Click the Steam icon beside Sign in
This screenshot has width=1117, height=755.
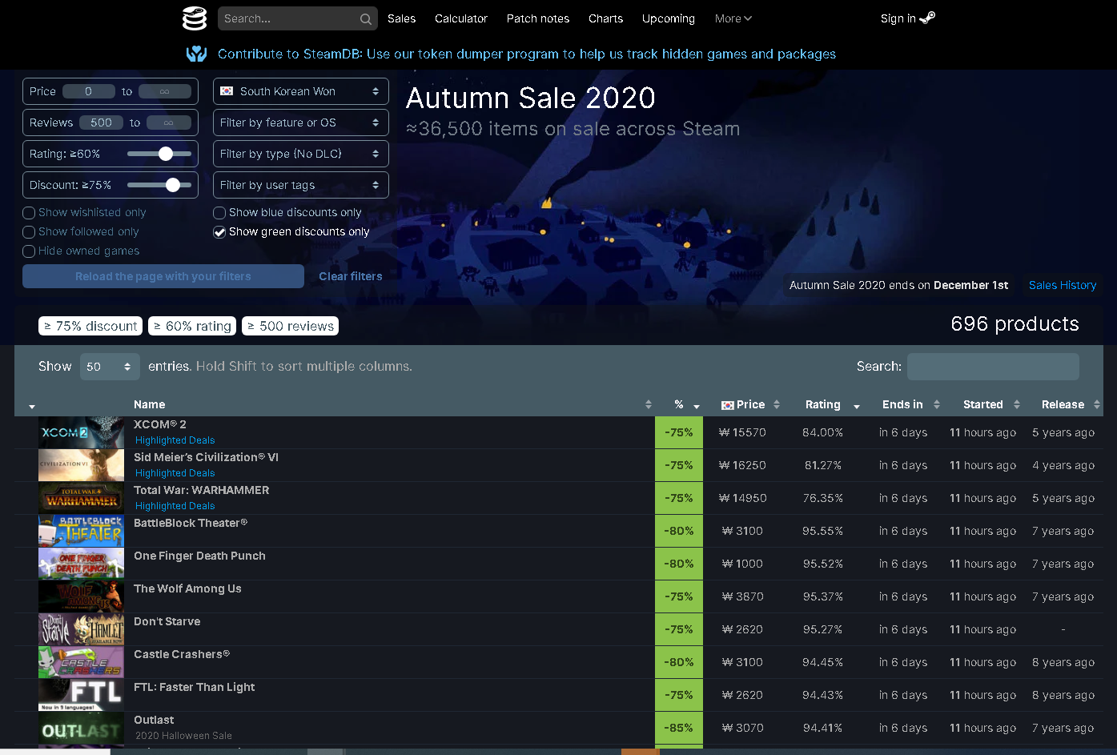coord(927,18)
